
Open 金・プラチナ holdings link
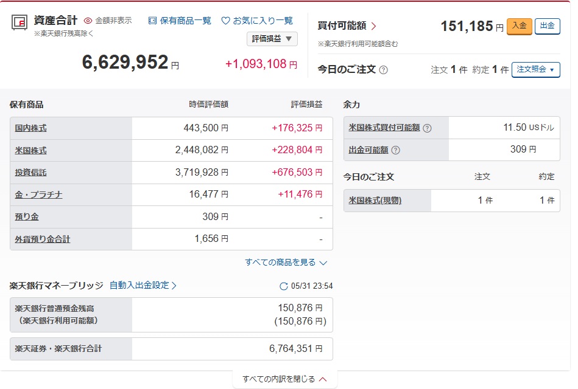(38, 194)
